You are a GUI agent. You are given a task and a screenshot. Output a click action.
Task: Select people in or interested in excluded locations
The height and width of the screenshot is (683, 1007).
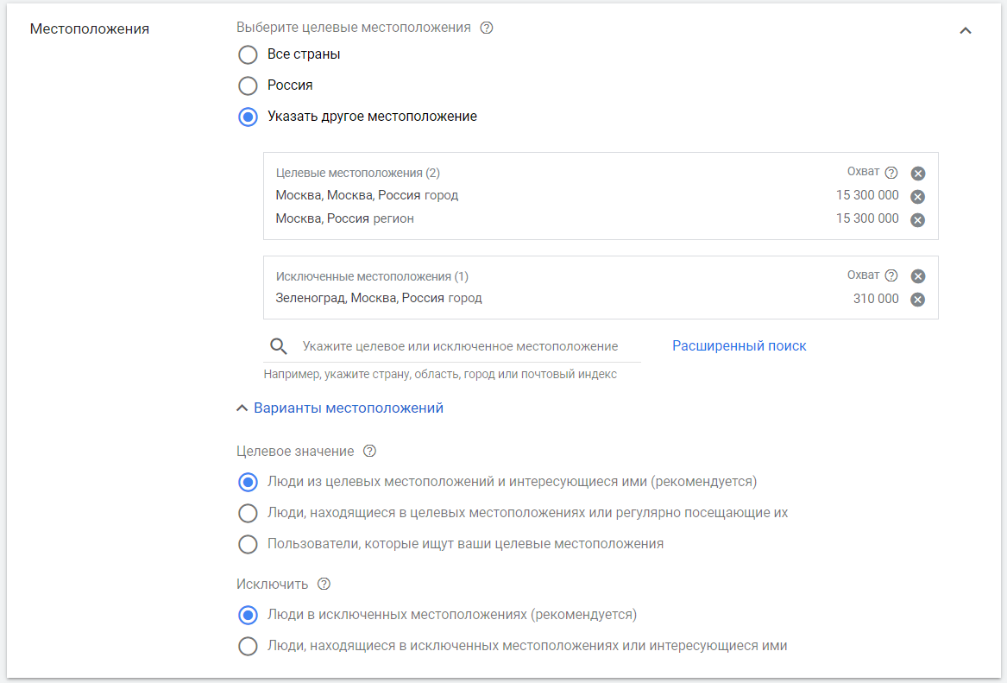pyautogui.click(x=248, y=646)
